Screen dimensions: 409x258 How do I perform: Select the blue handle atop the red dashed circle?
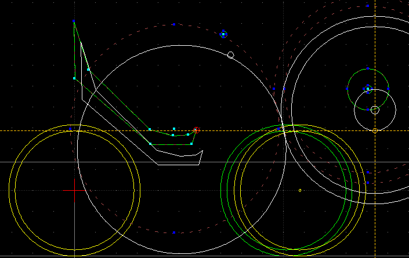[173, 24]
